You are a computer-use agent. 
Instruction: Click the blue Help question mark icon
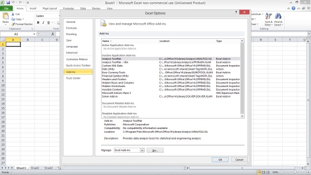point(294,8)
